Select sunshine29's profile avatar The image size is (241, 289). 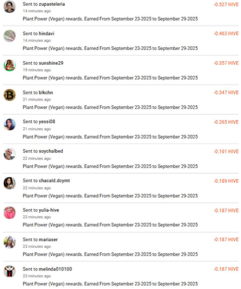point(10,65)
